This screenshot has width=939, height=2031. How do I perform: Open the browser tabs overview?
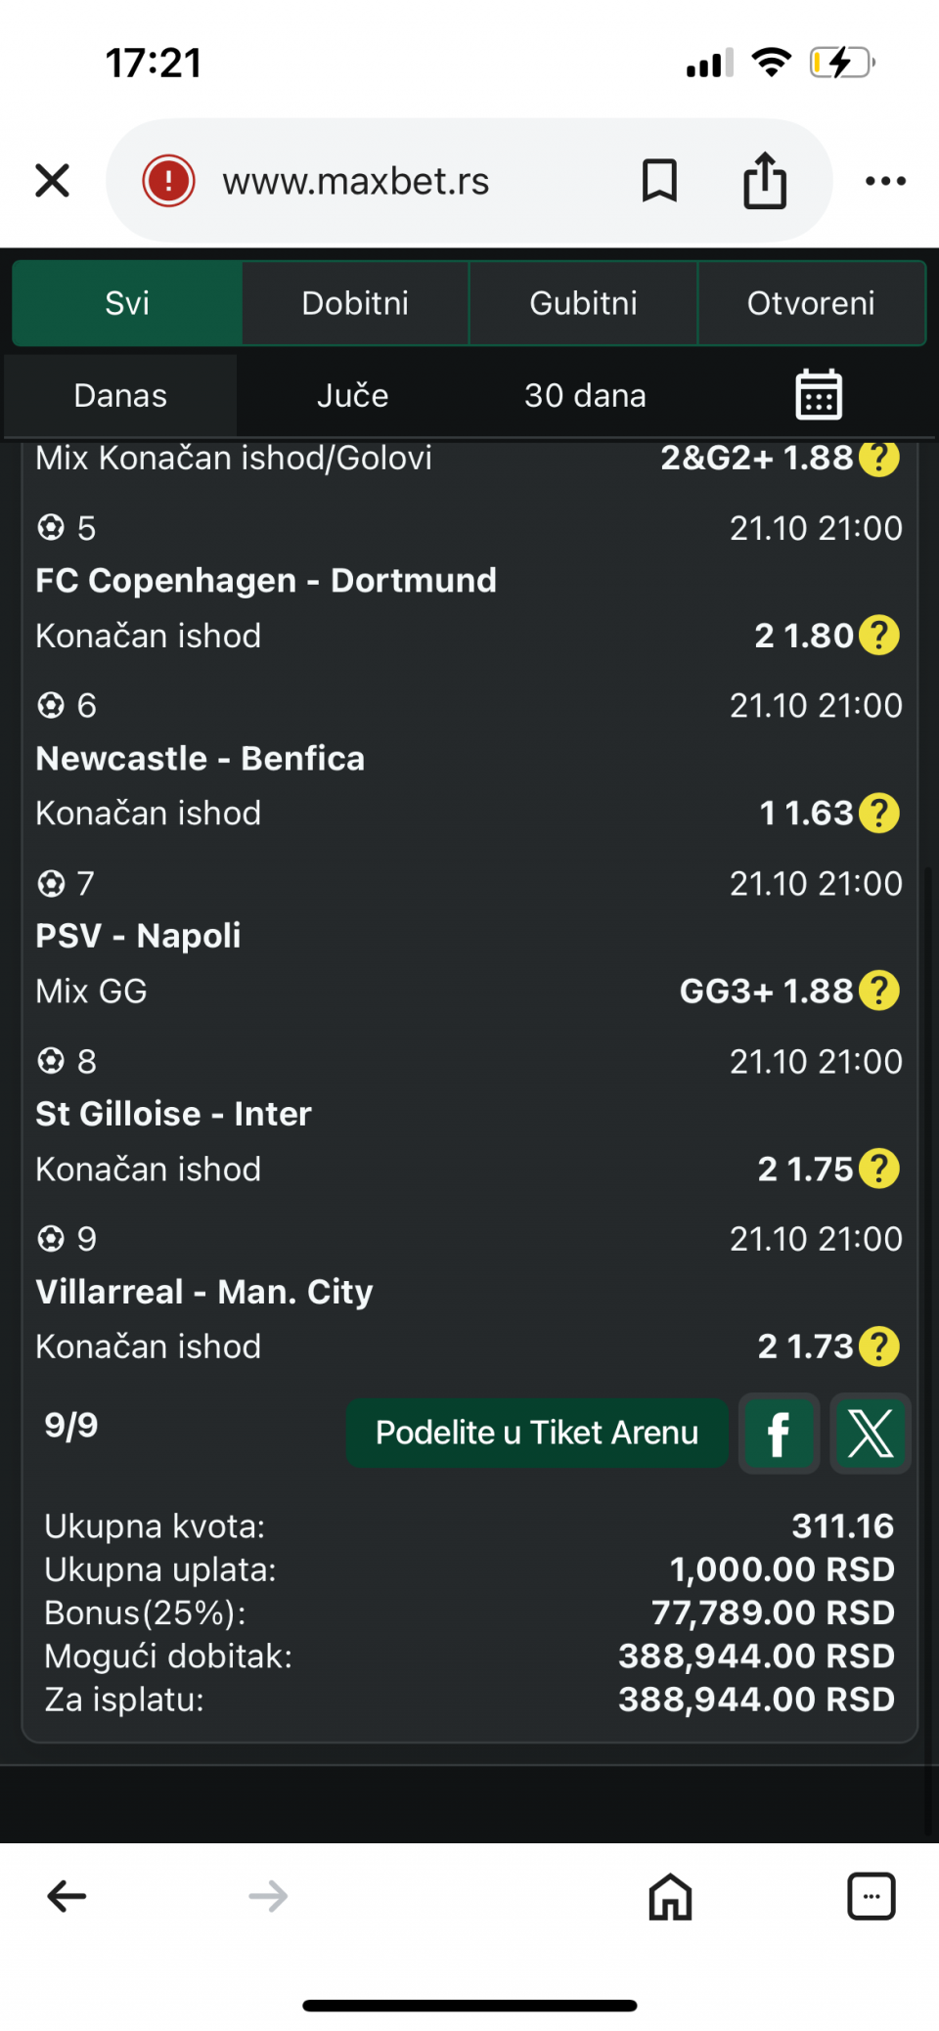point(871,1896)
